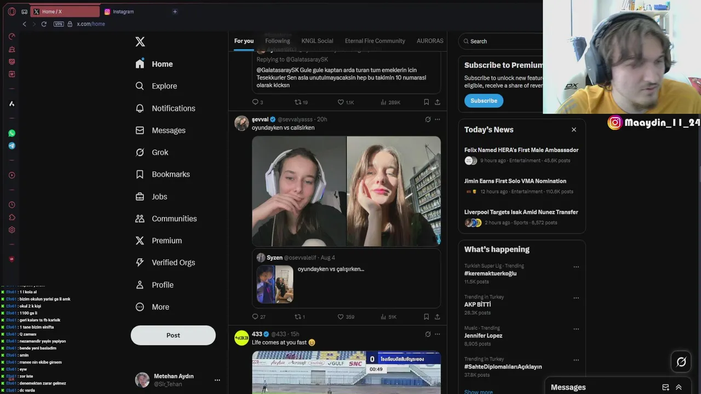Image resolution: width=701 pixels, height=394 pixels.
Task: Reply to şevval's post with 27 replies
Action: click(258, 317)
